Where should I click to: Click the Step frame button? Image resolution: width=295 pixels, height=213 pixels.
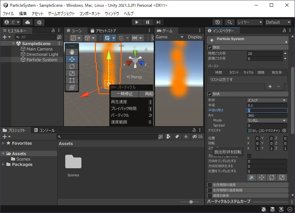(158, 22)
